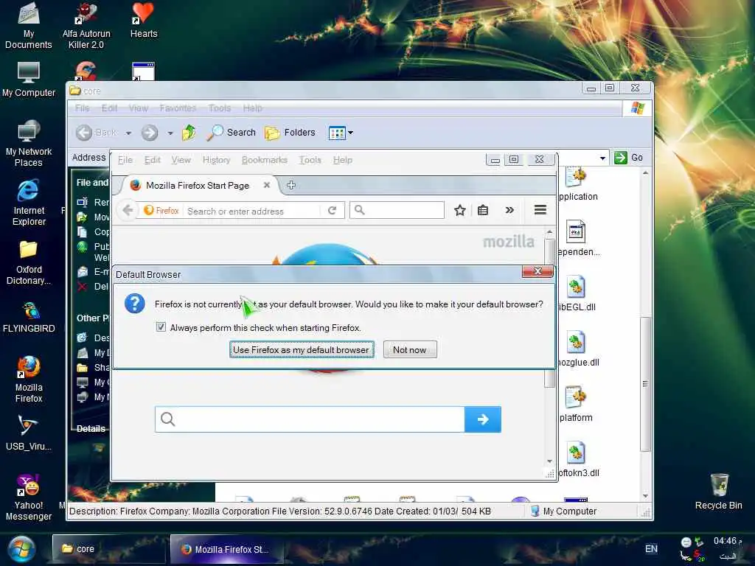Open Recycle Bin on desktop
The image size is (755, 566).
(718, 492)
